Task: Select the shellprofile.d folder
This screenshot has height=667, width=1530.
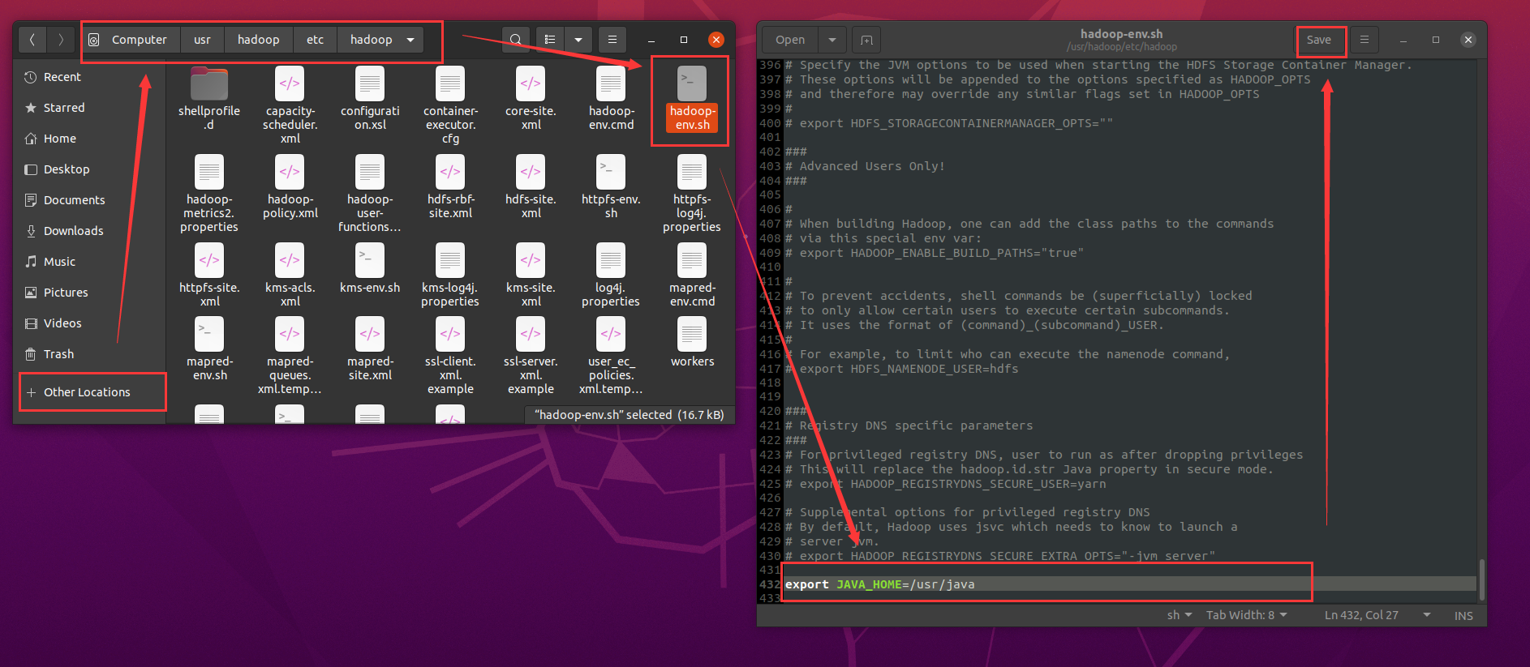Action: click(209, 98)
